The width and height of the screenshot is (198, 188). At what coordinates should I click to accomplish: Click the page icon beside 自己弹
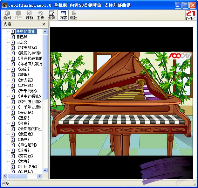(x=13, y=37)
